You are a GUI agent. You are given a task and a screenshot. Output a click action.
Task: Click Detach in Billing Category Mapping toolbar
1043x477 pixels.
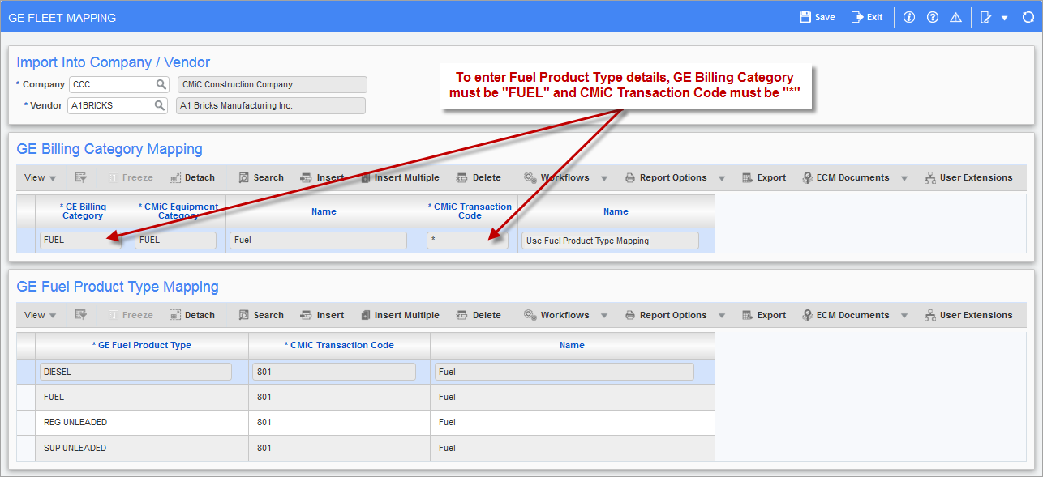pyautogui.click(x=192, y=177)
